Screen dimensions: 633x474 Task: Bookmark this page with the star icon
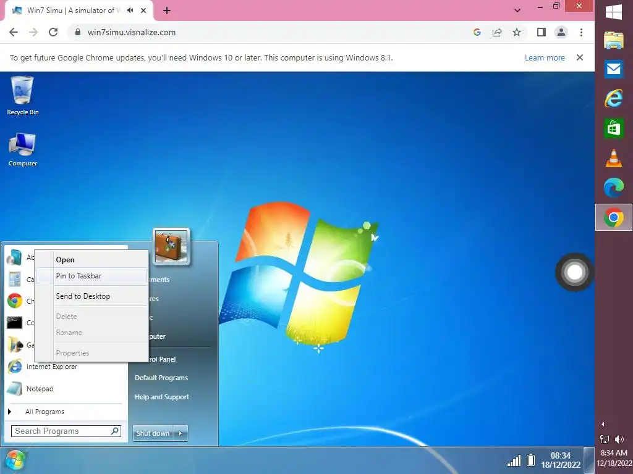pos(517,32)
